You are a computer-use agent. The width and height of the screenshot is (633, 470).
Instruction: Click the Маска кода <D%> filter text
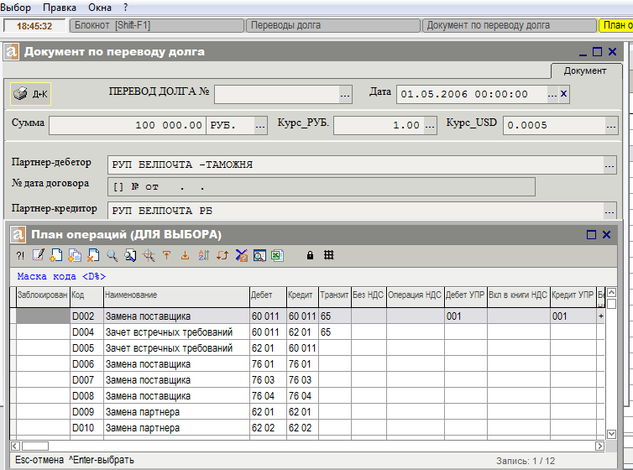(x=61, y=276)
